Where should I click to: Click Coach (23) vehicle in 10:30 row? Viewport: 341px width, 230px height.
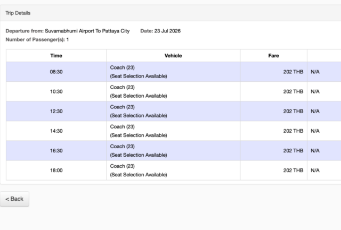click(122, 87)
